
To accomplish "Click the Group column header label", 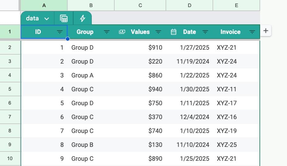I will 85,32.
